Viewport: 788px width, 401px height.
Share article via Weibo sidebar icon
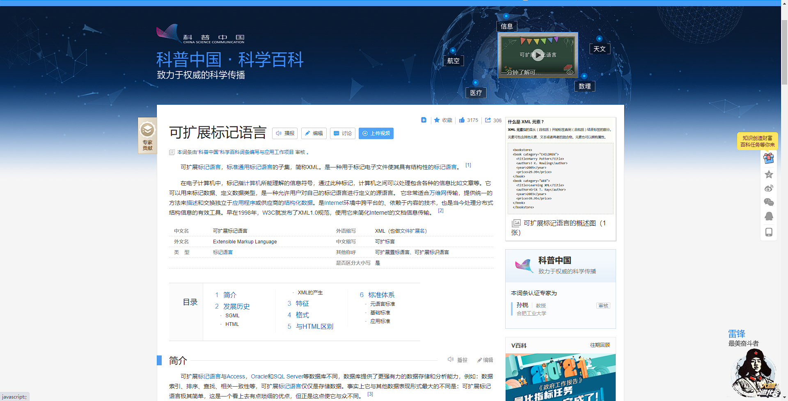coord(769,188)
